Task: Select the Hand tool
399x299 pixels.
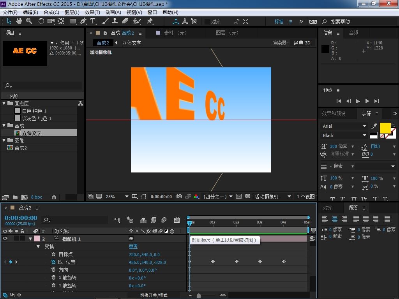Action: click(19, 21)
